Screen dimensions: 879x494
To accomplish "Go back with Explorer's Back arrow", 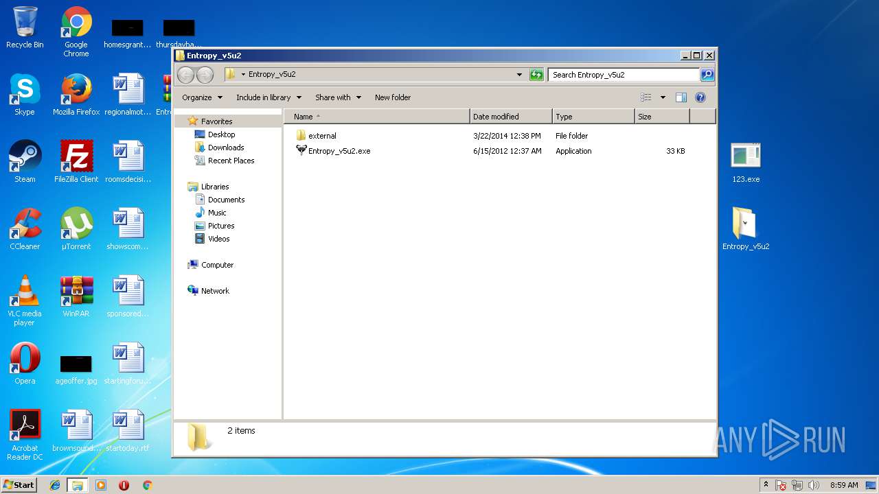I will 185,74.
